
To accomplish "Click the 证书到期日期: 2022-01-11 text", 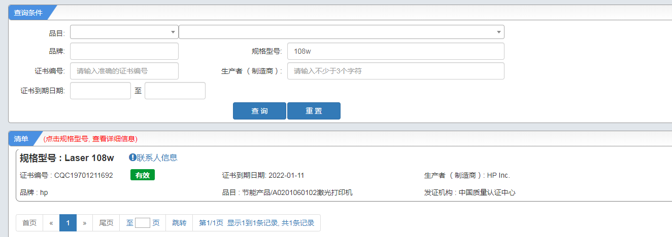I will pyautogui.click(x=263, y=175).
